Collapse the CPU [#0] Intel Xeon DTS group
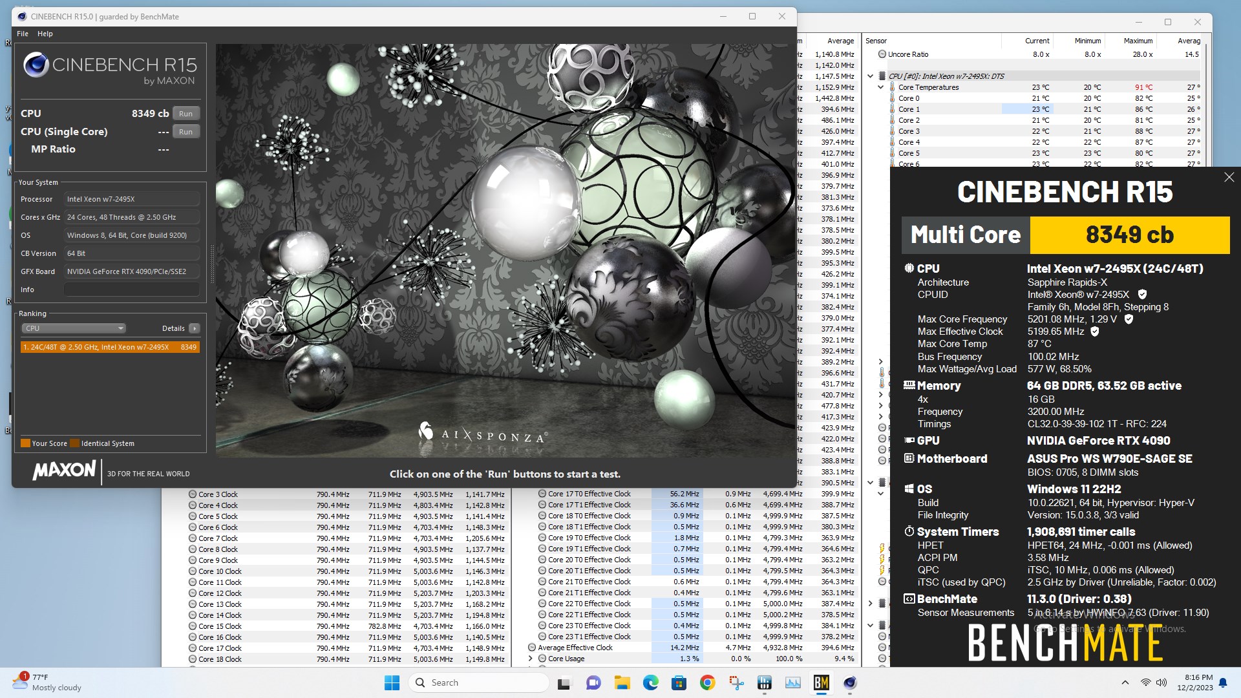 [x=870, y=76]
